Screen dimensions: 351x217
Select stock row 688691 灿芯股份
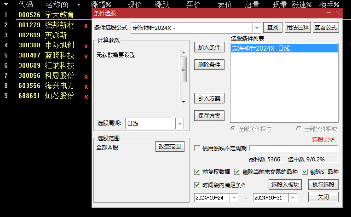(46, 96)
